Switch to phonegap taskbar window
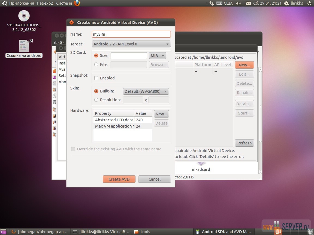314x235 pixels. click(40, 232)
